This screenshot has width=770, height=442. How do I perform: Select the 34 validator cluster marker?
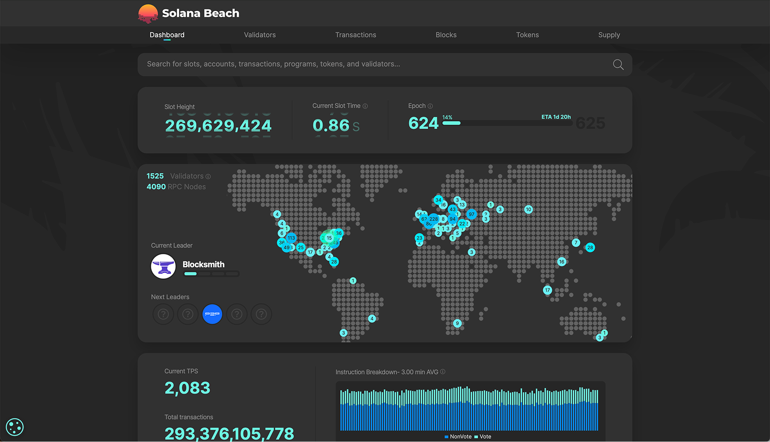coord(438,200)
